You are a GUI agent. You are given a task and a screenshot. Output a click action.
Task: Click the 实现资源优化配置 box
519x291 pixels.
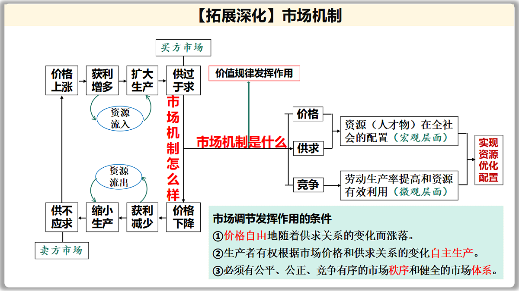[x=489, y=160]
